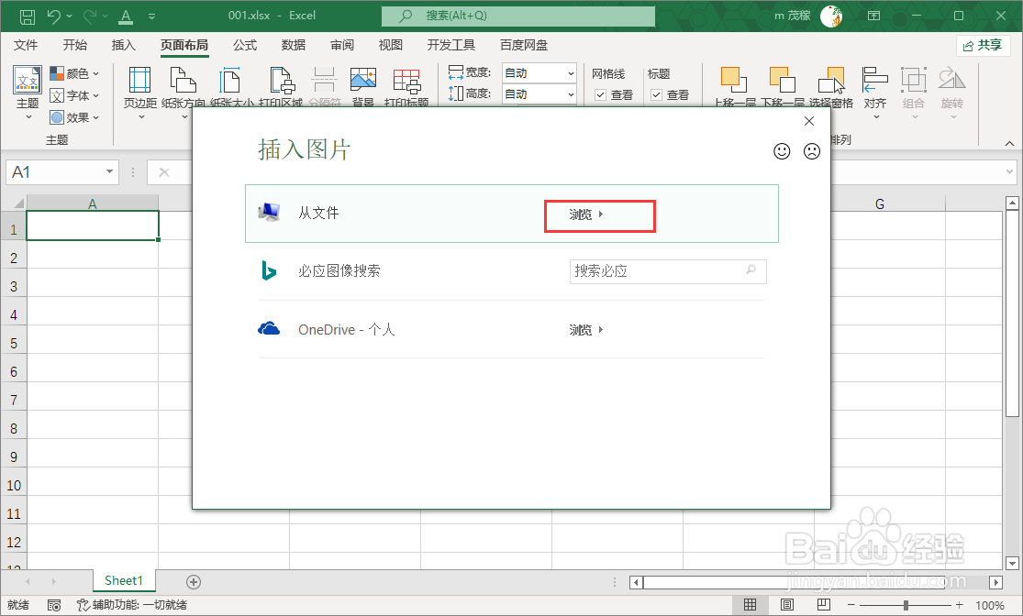1023x616 pixels.
Task: Open the Align (对齐) menu
Action: 875,93
